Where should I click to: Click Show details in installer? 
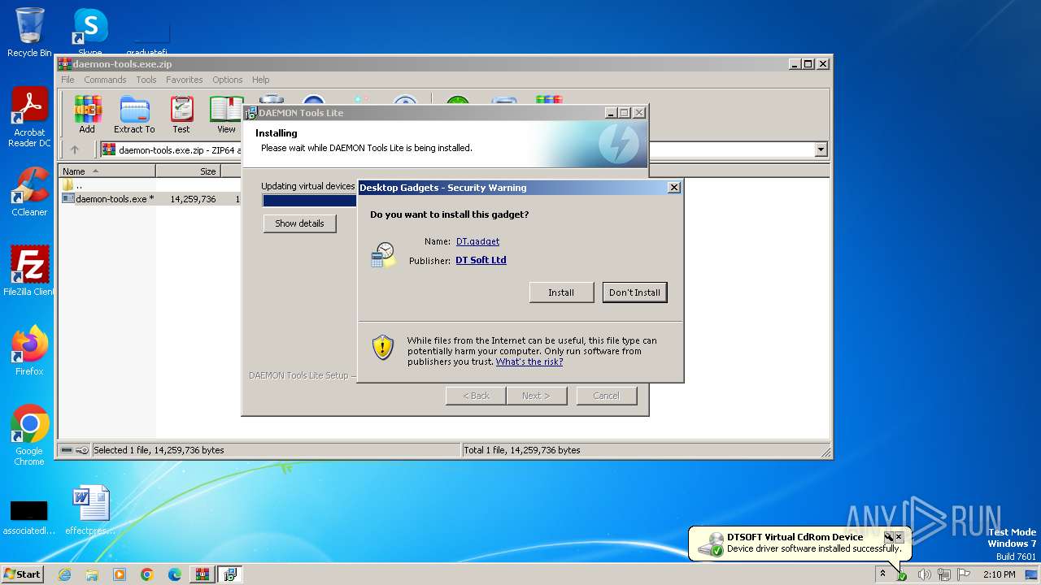(299, 223)
